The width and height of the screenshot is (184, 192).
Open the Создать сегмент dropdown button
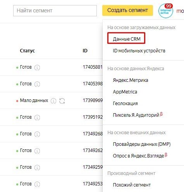127,10
